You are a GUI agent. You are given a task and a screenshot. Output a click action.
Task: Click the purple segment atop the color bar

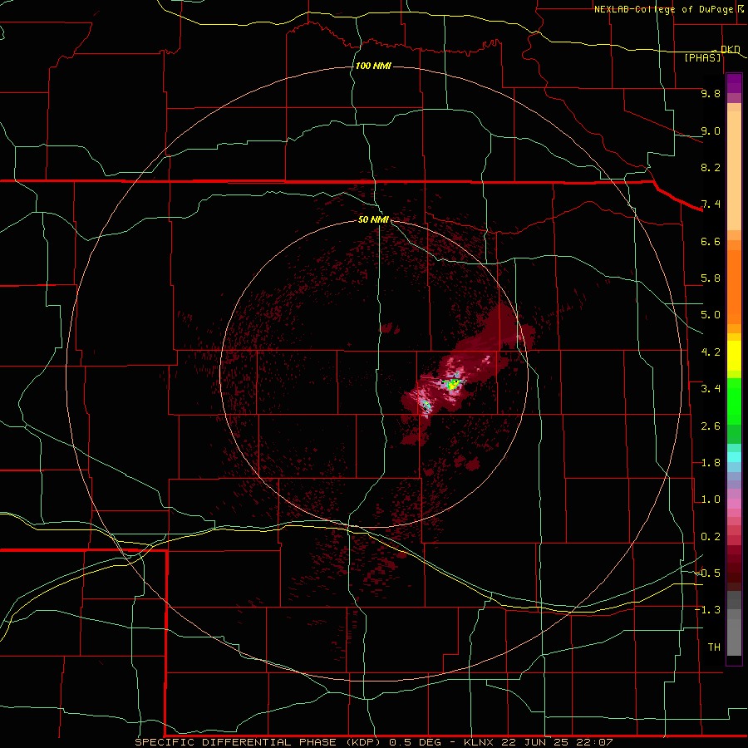click(x=734, y=81)
